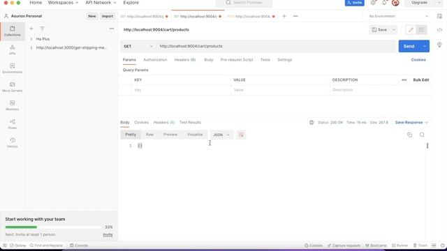Open the Cookies link beside the request tabs
Viewport: 447px width, 251px height.
(418, 60)
